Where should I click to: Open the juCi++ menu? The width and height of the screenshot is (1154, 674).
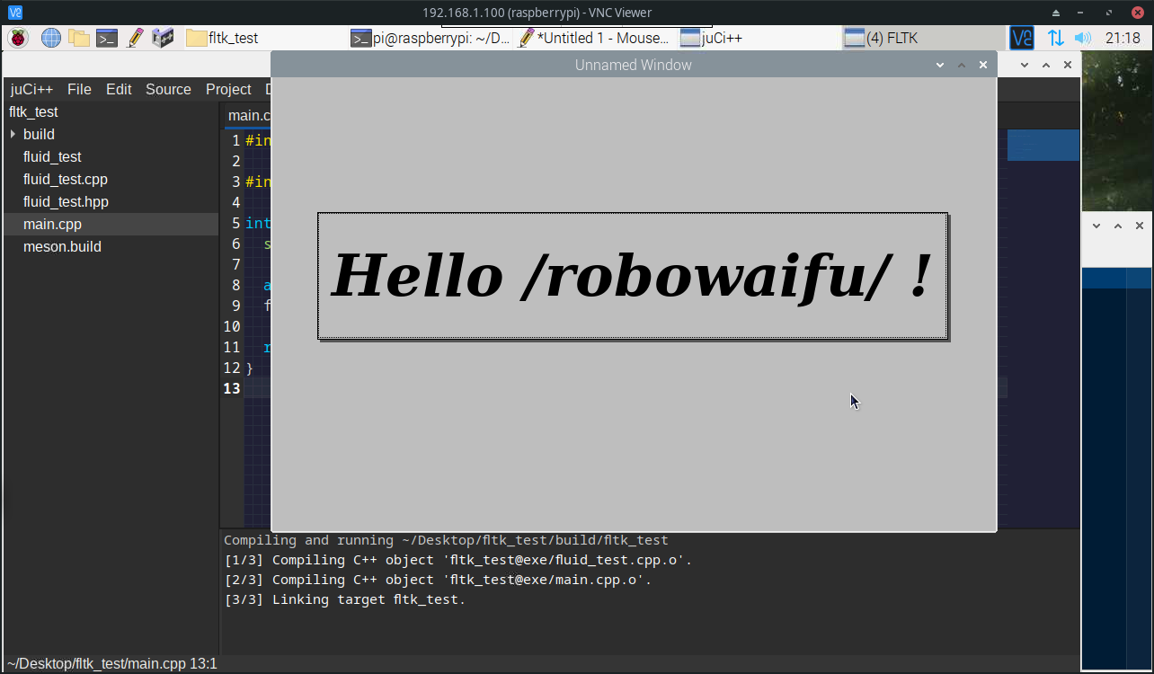tap(31, 89)
